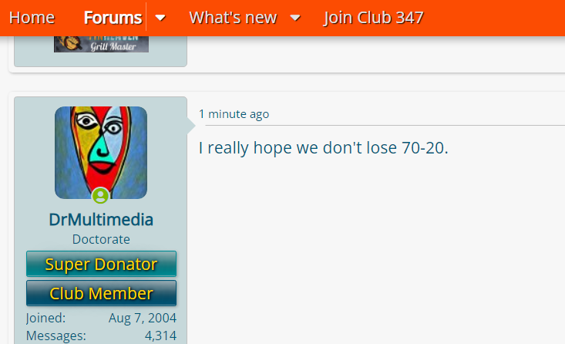Click the post text about losing 70-20
This screenshot has width=565, height=344.
[324, 148]
